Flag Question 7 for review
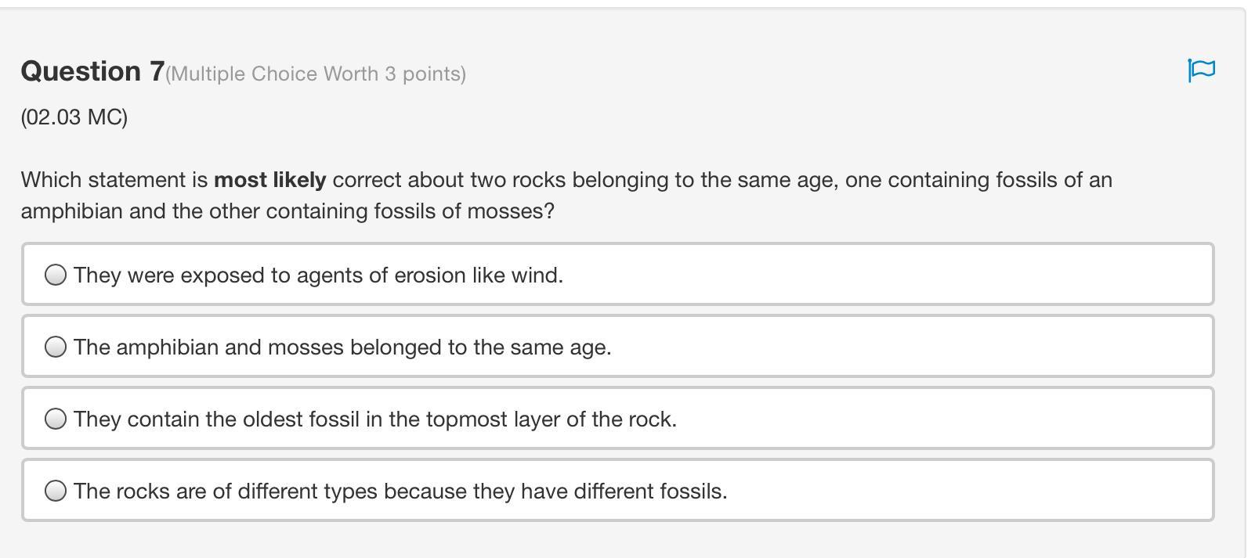This screenshot has width=1255, height=558. pos(1201,70)
